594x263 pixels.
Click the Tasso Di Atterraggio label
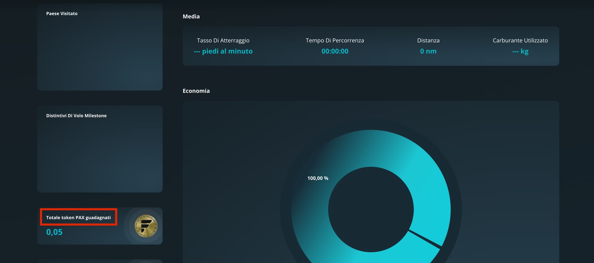[223, 40]
